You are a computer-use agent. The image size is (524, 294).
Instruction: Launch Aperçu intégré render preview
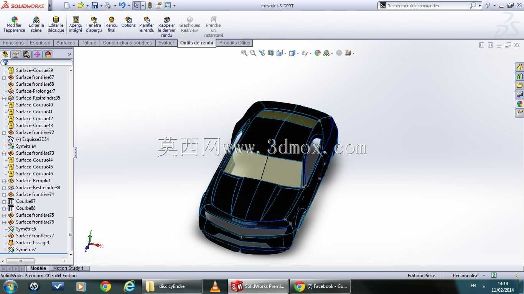(x=76, y=25)
